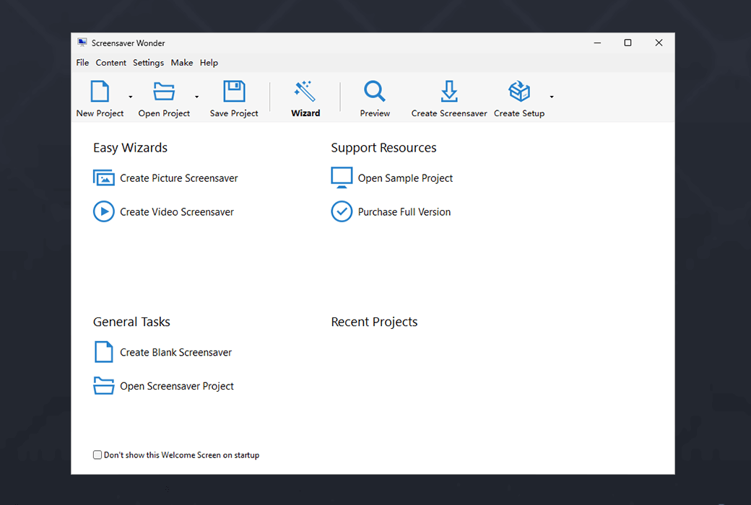This screenshot has height=505, width=751.
Task: Click the folder icon for Open Screensaver Project
Action: point(103,385)
